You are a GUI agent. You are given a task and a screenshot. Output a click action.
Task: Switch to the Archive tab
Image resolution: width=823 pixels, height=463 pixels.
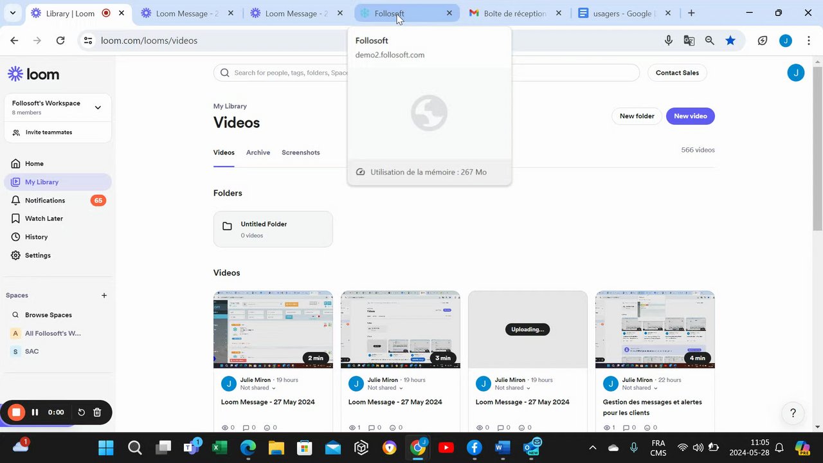(258, 152)
